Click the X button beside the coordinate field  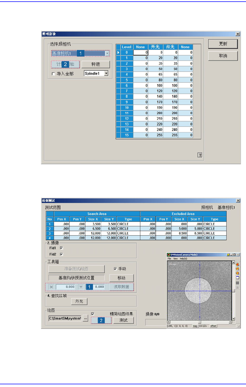click(51, 287)
